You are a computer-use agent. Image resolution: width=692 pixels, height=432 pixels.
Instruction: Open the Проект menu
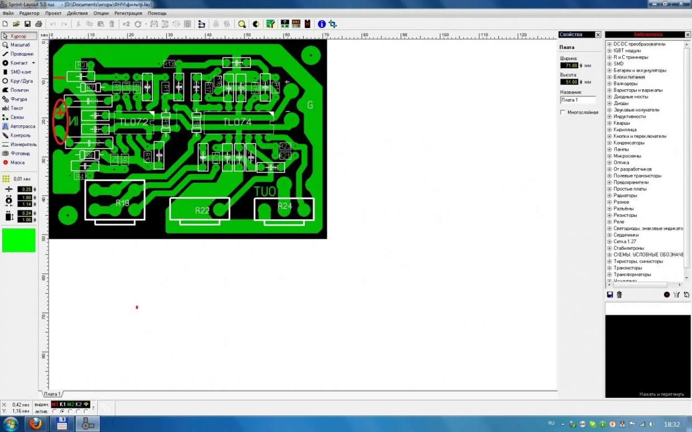[54, 13]
